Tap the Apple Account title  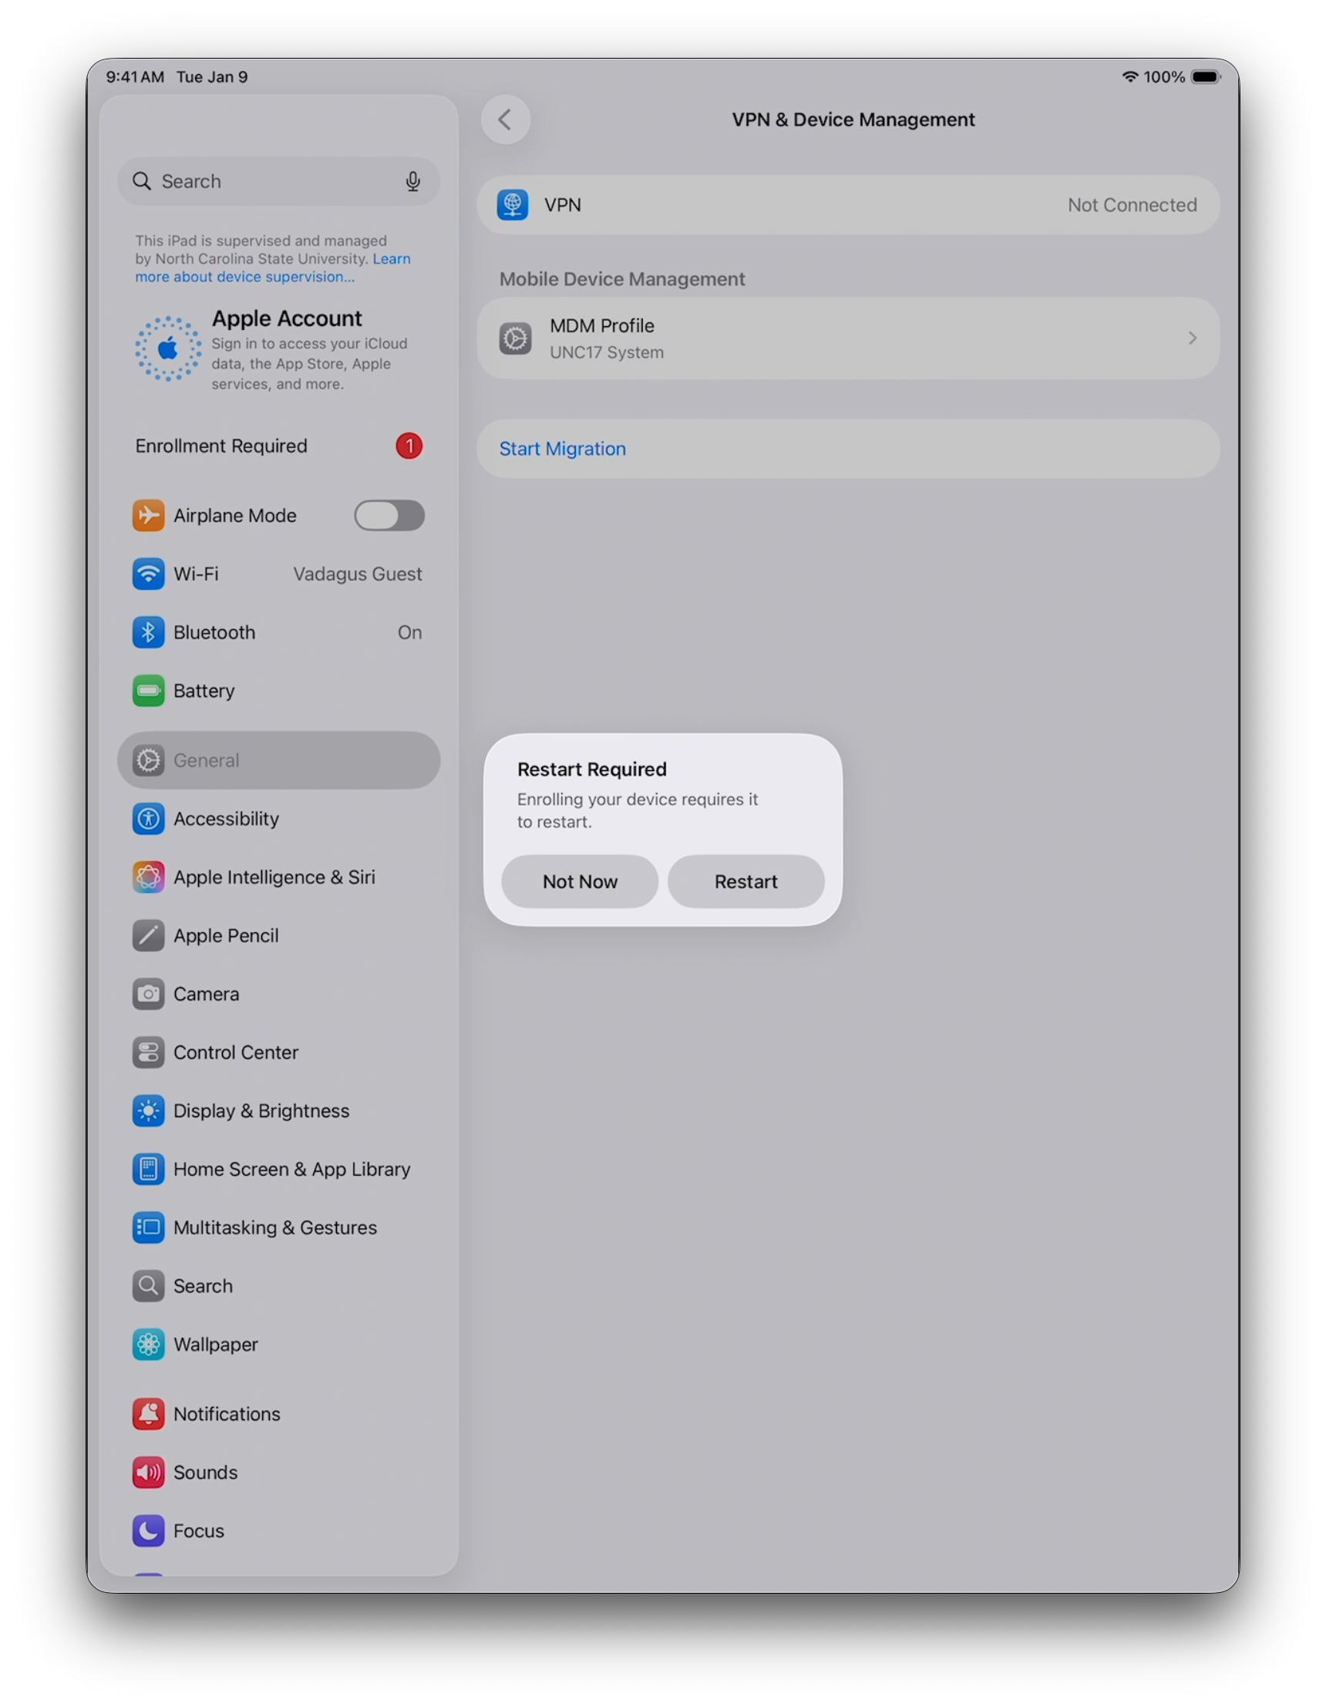[x=288, y=319]
